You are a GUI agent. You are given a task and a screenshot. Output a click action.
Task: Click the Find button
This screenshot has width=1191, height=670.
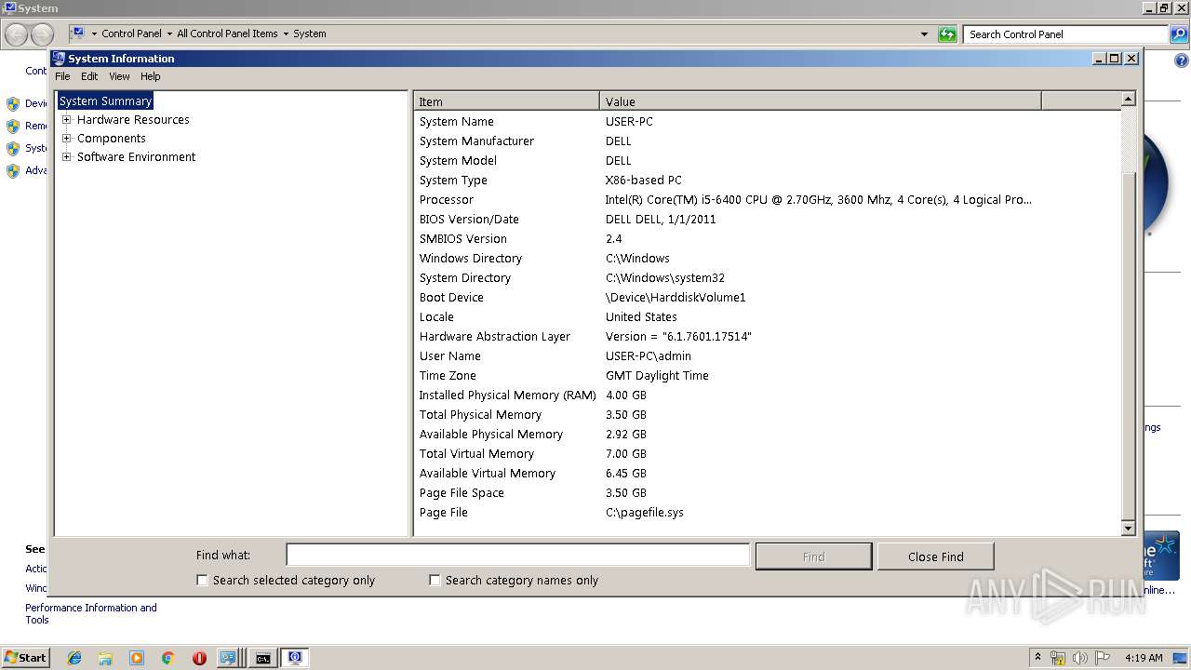[x=814, y=556]
